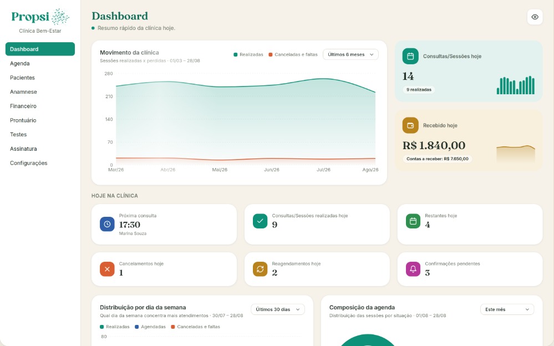
Task: Open Dashboard in the sidebar
Action: (x=40, y=49)
